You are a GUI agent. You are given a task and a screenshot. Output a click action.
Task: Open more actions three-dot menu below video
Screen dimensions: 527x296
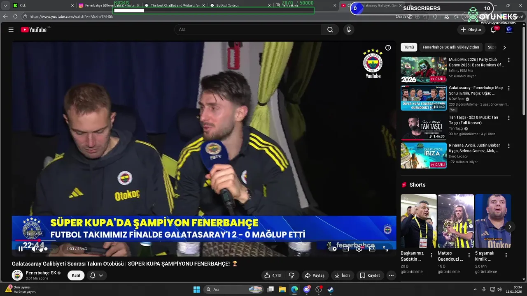[391, 275]
